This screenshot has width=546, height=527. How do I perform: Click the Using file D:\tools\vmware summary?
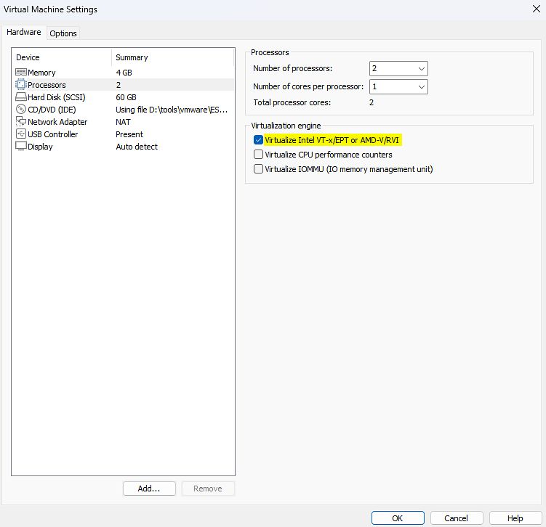click(x=172, y=110)
